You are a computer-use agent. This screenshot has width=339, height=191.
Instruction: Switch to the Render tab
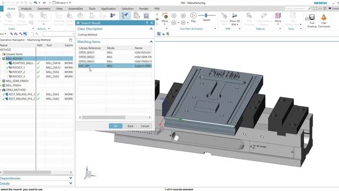tap(144, 8)
